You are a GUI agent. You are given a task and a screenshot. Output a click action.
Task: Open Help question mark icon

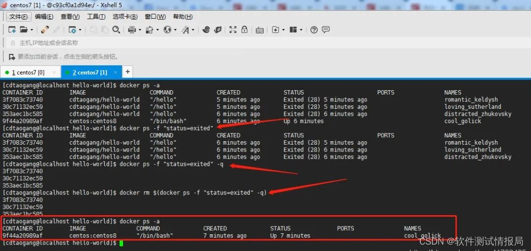[x=314, y=30]
